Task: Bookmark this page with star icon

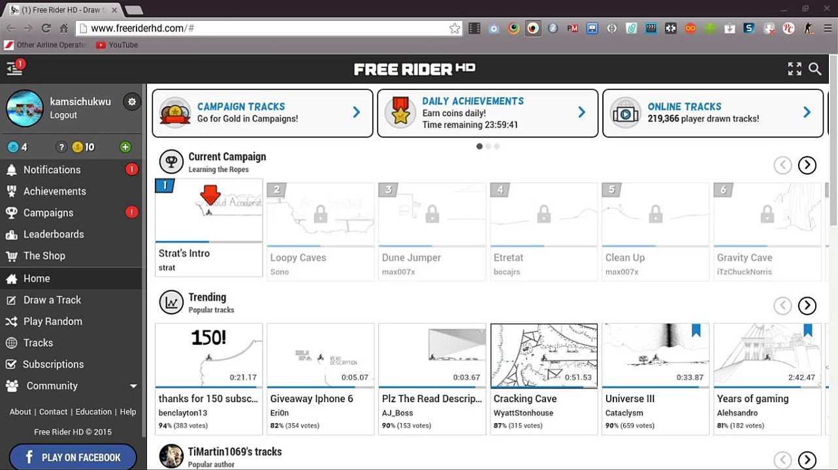Action: pyautogui.click(x=455, y=28)
